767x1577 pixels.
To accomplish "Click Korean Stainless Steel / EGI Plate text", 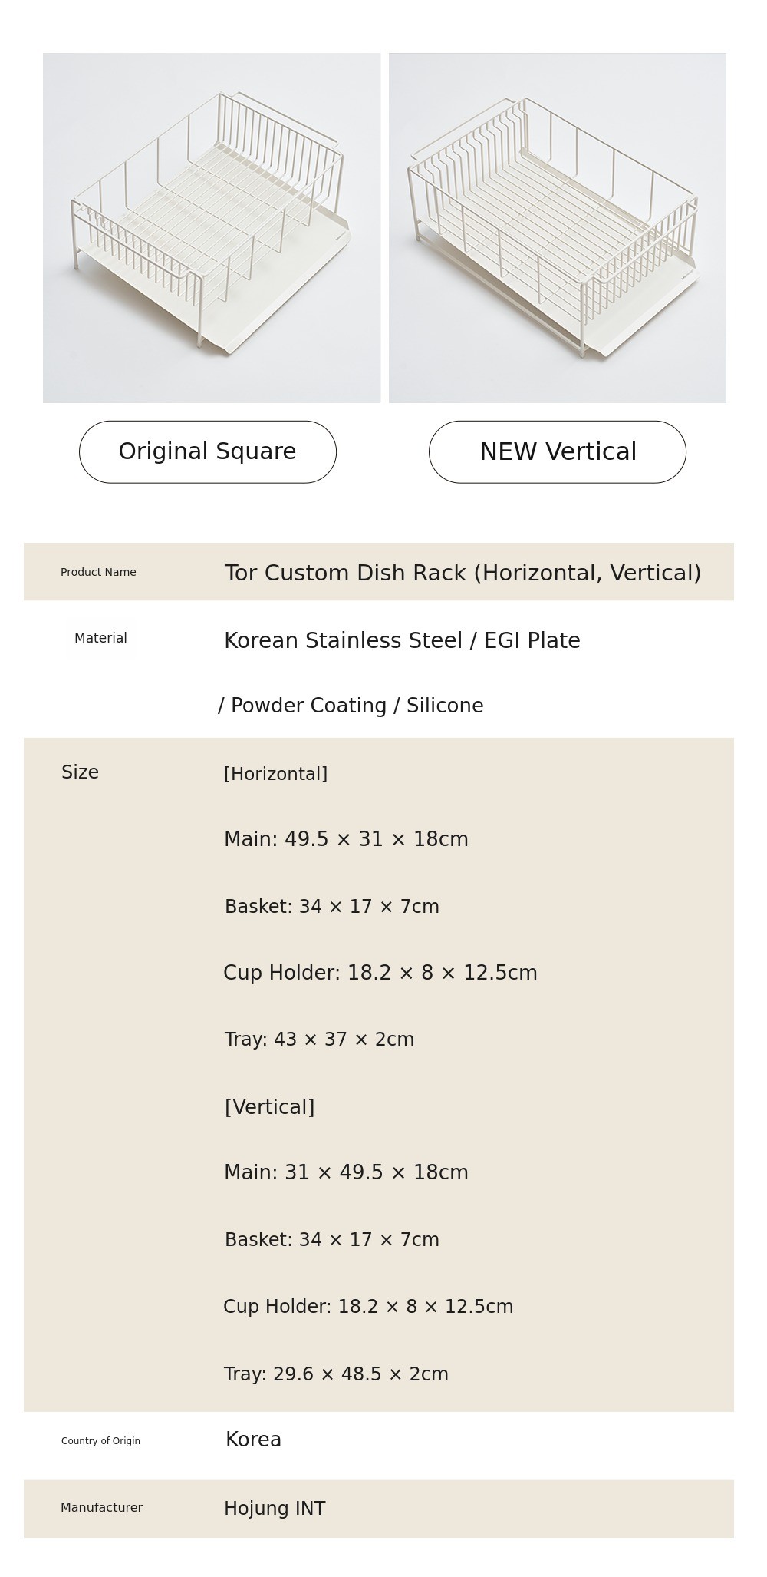I will [x=402, y=640].
